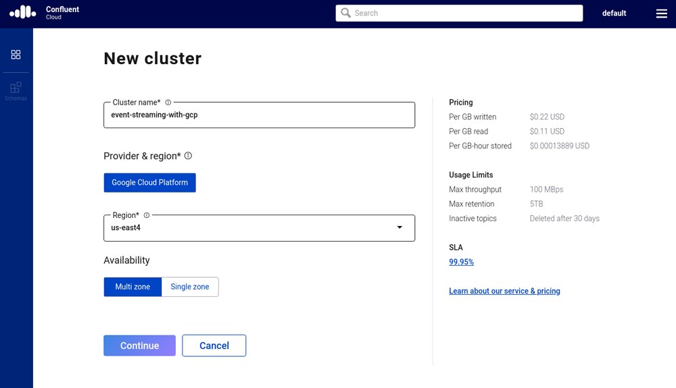This screenshot has width=676, height=388.
Task: Click the 100 MBps max throughput value
Action: tap(546, 190)
